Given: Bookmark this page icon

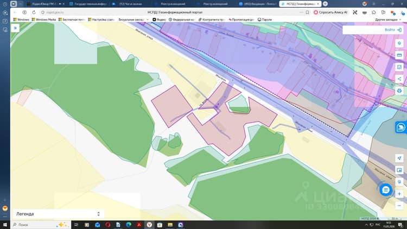Looking at the screenshot, I should 307,12.
